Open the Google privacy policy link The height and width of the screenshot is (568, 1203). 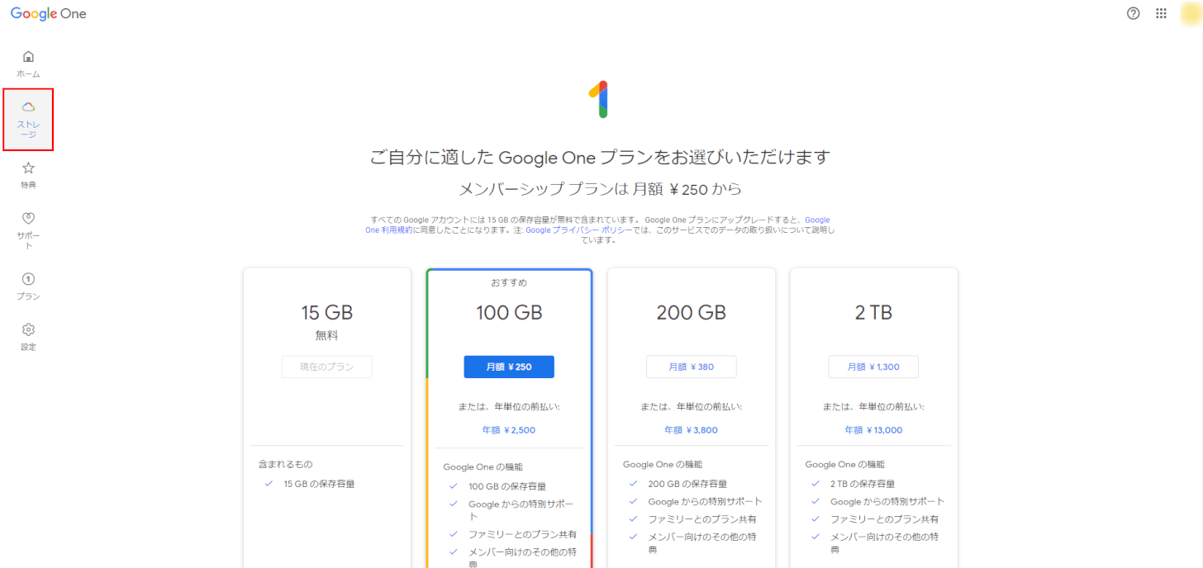578,230
